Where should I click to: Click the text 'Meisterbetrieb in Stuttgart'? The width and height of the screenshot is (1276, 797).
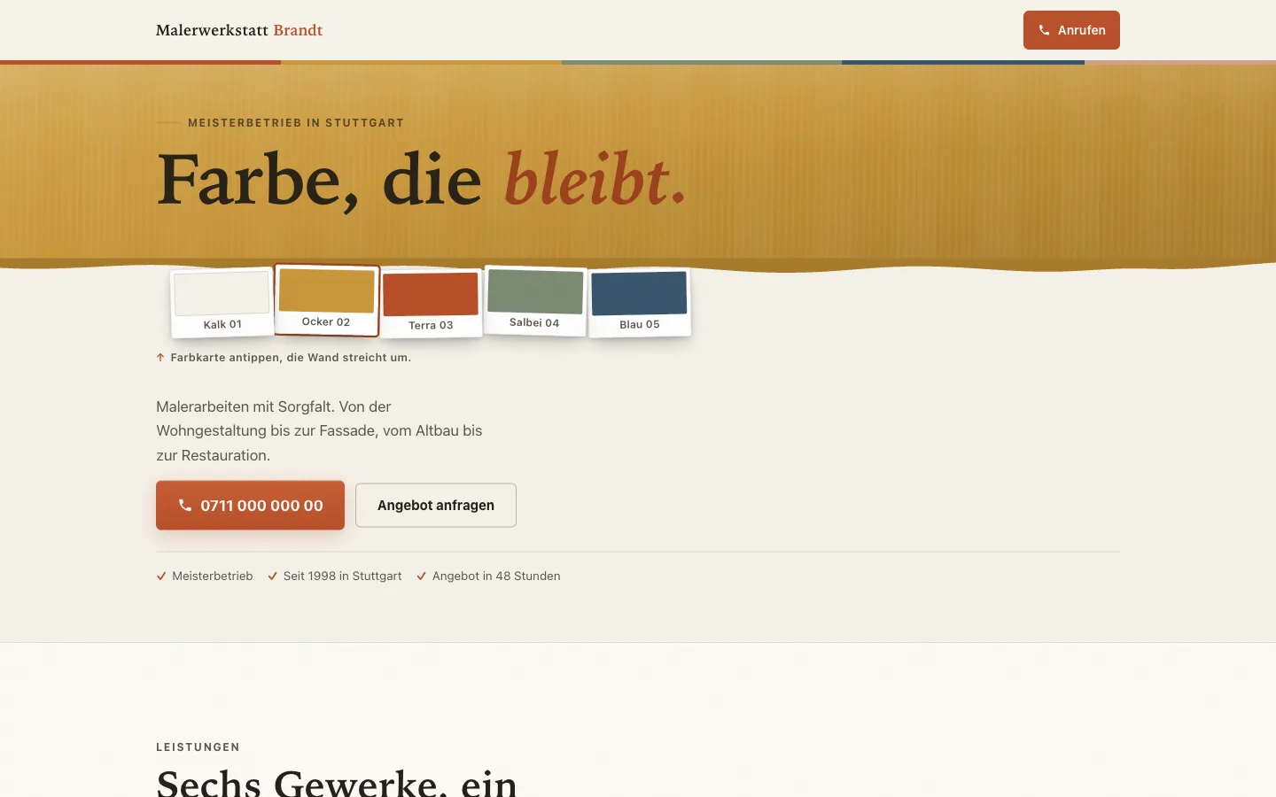click(296, 123)
